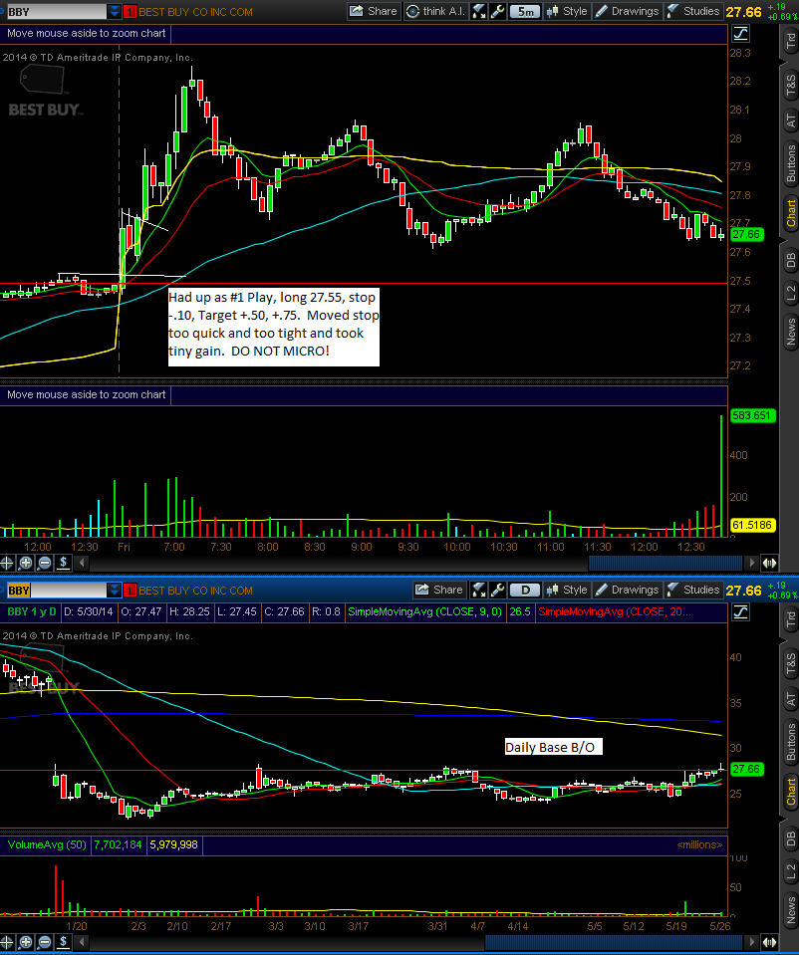Open the Drawings menu in lower chart
The height and width of the screenshot is (955, 799).
coord(627,590)
